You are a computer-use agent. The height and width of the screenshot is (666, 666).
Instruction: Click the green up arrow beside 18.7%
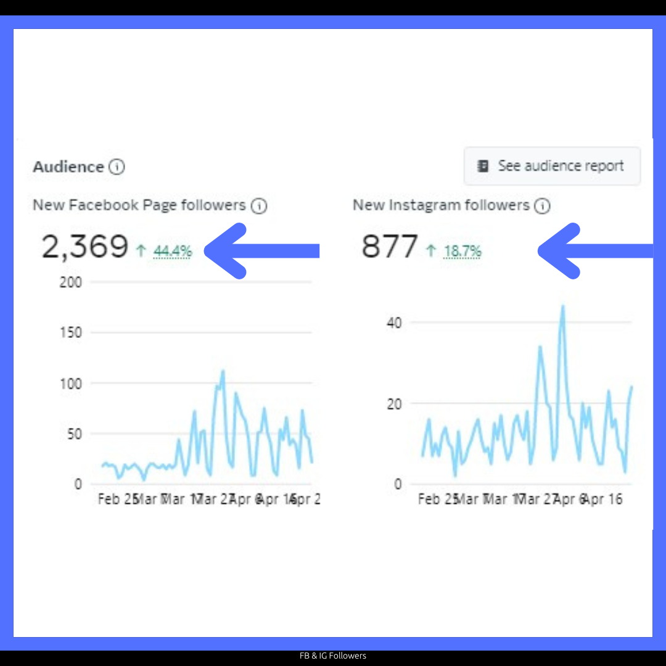point(431,250)
